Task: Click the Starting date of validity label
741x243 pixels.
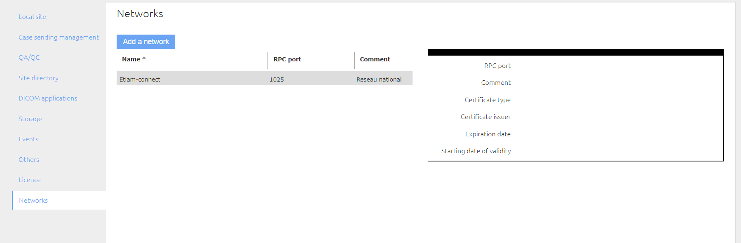Action: coord(476,151)
